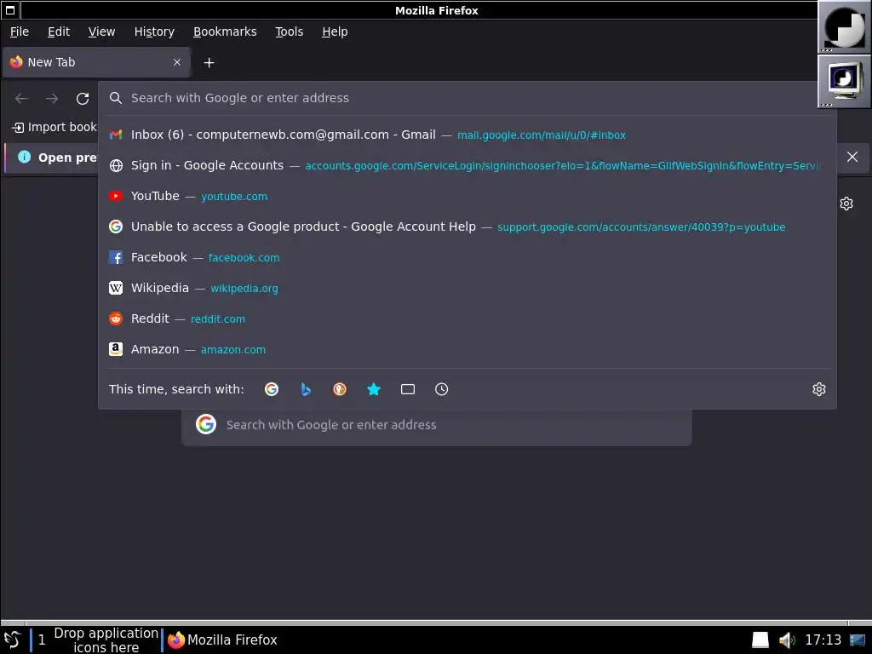This screenshot has width=872, height=654.
Task: Dismiss the notification bar with its X
Action: tap(852, 157)
